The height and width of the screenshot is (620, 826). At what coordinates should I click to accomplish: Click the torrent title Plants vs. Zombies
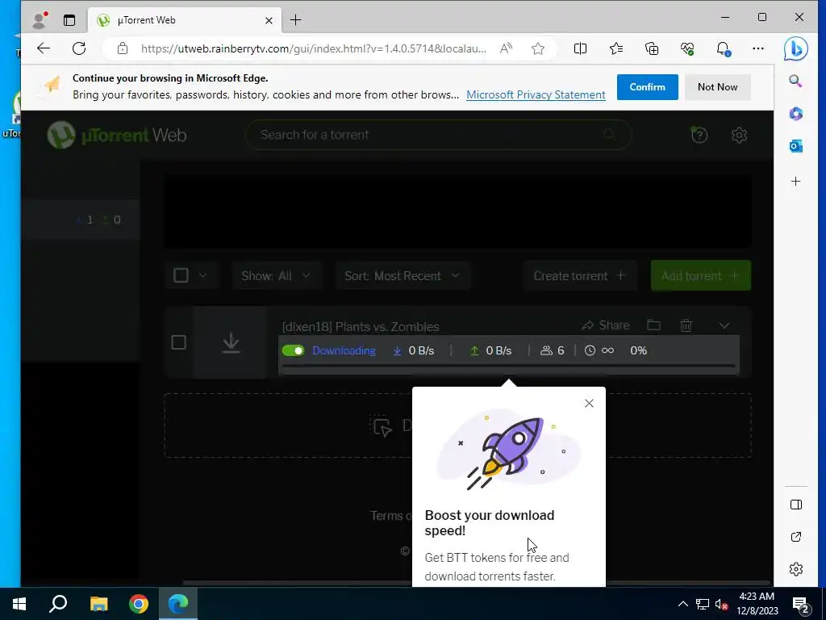[361, 327]
